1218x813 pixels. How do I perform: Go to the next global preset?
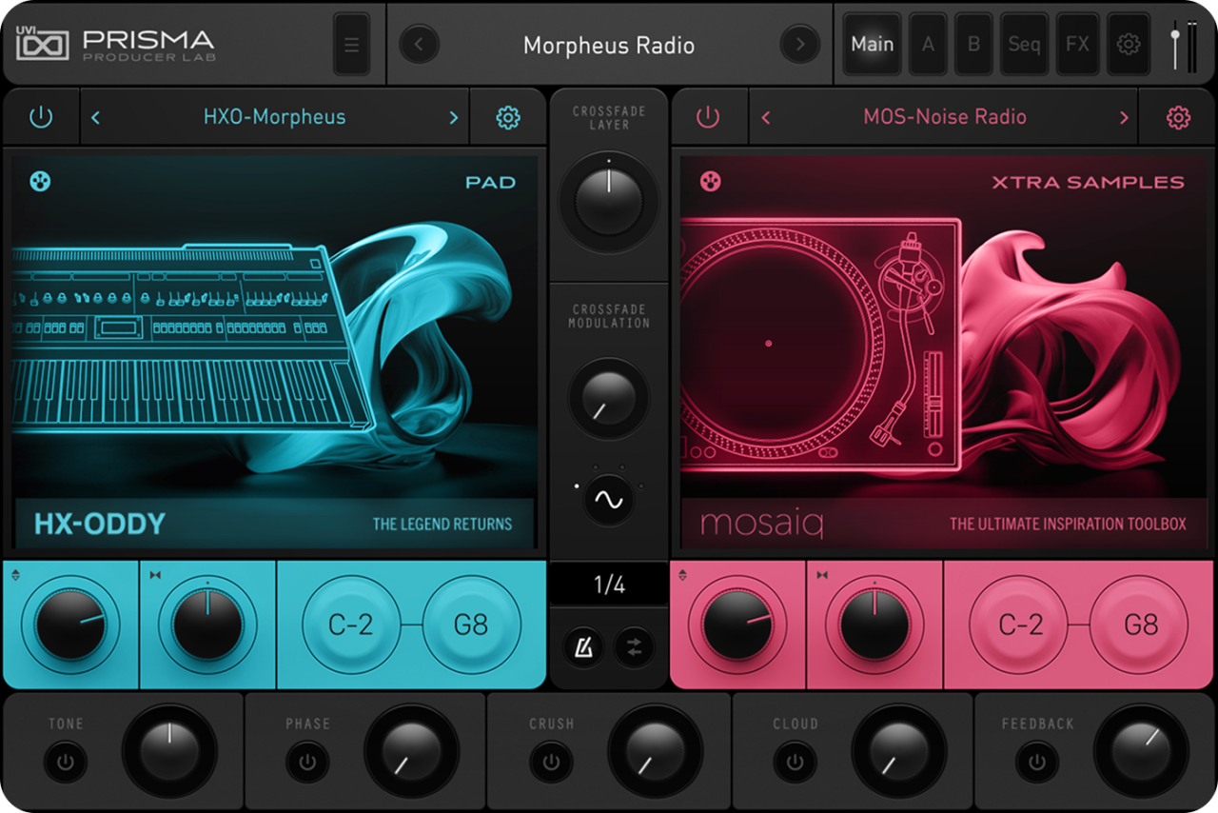coord(799,44)
